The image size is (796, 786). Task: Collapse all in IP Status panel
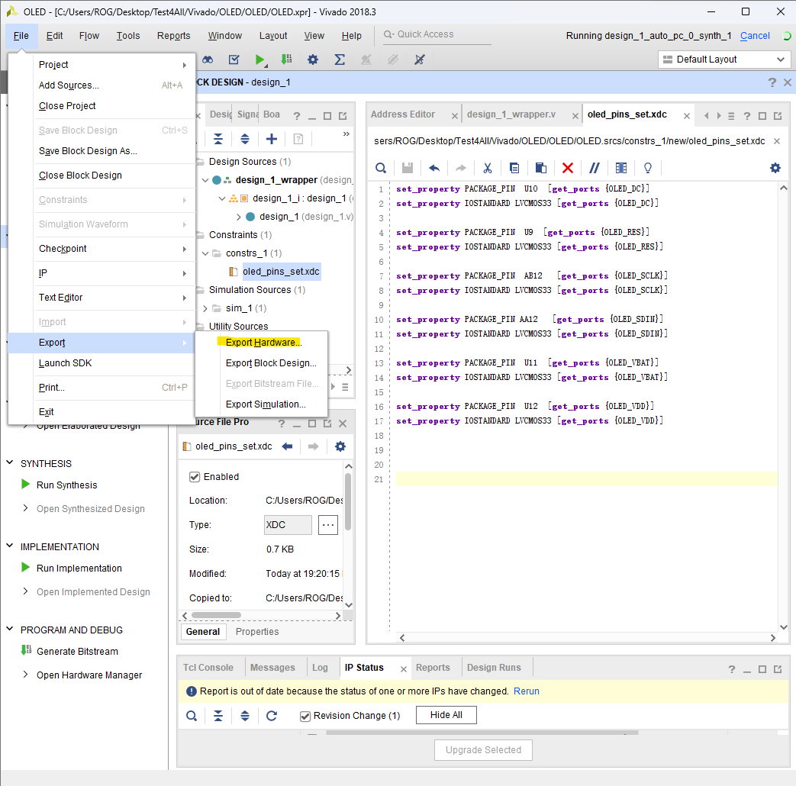218,716
